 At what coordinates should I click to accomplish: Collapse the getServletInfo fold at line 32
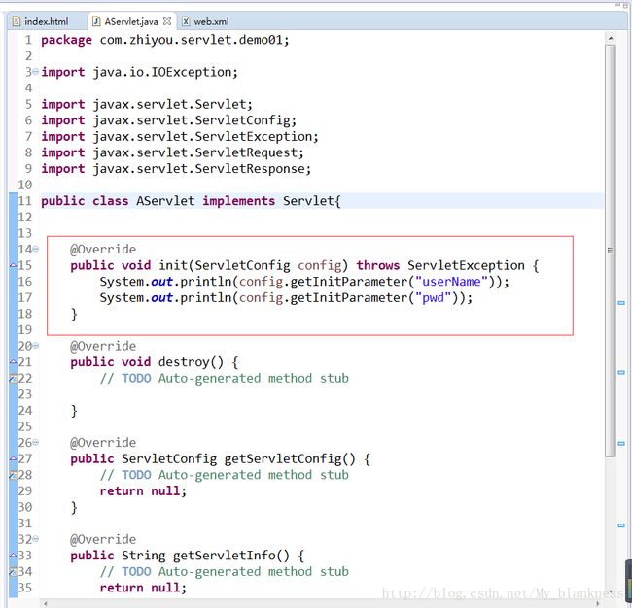[35, 539]
